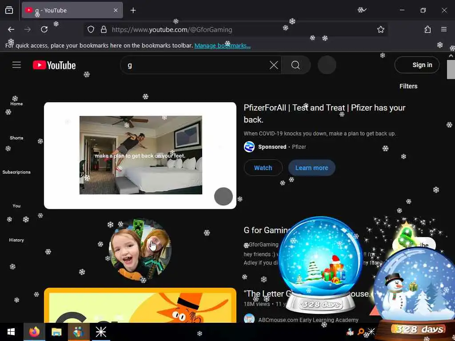Open tracking protection shield icon

91,29
